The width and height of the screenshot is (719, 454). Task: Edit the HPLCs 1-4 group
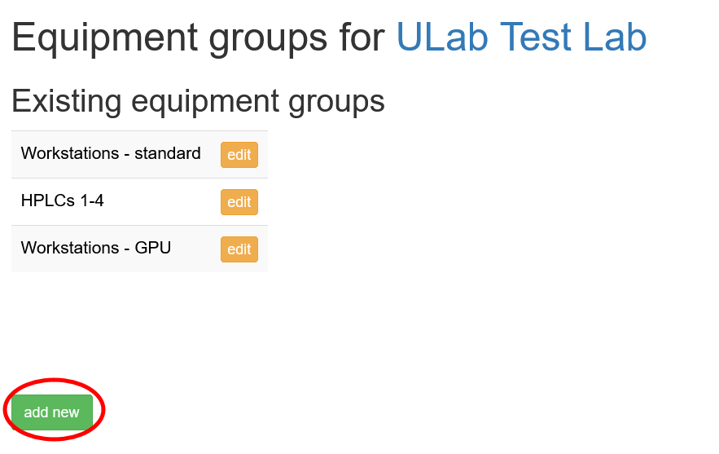239,202
